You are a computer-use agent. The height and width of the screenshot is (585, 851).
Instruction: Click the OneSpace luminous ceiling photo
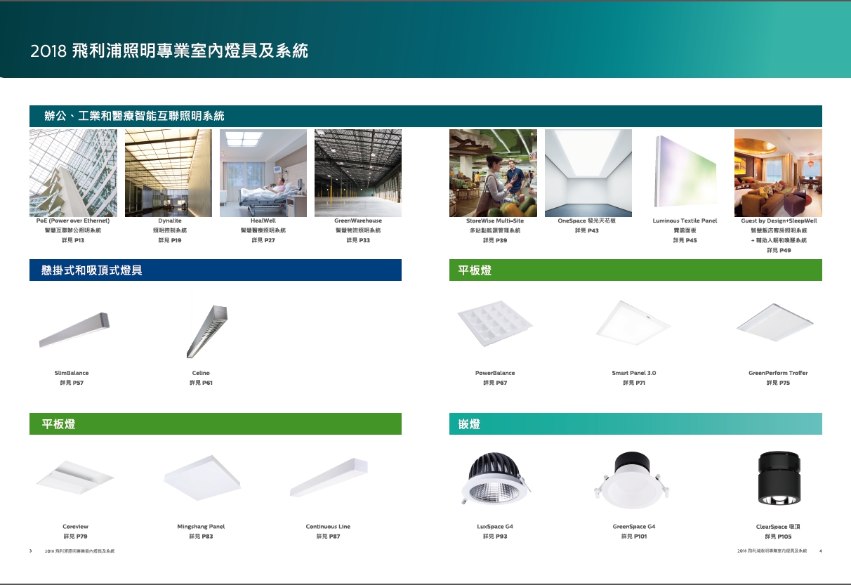coord(588,173)
